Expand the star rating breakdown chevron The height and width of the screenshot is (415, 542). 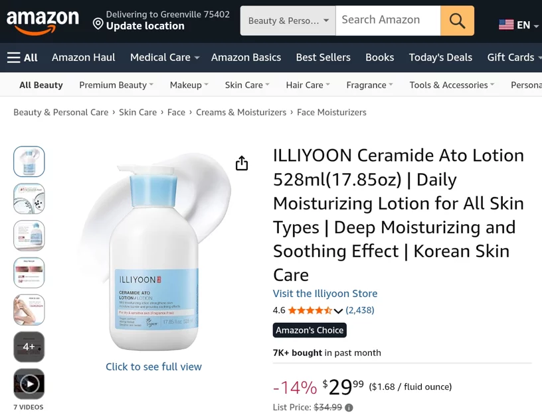click(x=338, y=311)
